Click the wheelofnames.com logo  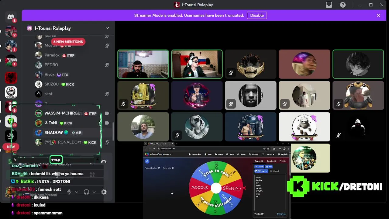(158, 154)
